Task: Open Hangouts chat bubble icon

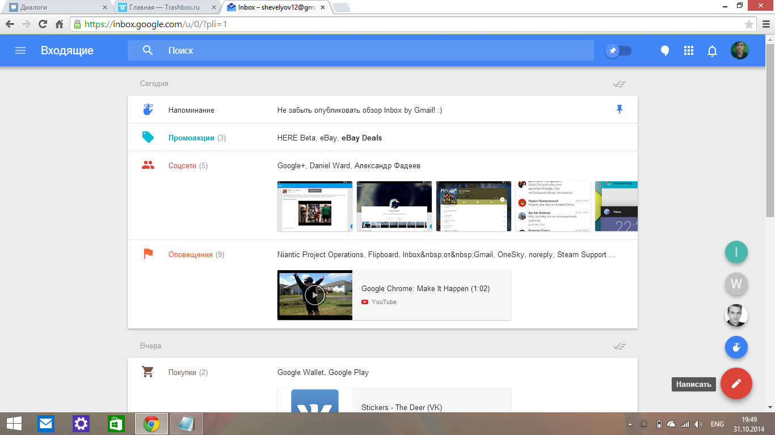Action: pos(665,51)
